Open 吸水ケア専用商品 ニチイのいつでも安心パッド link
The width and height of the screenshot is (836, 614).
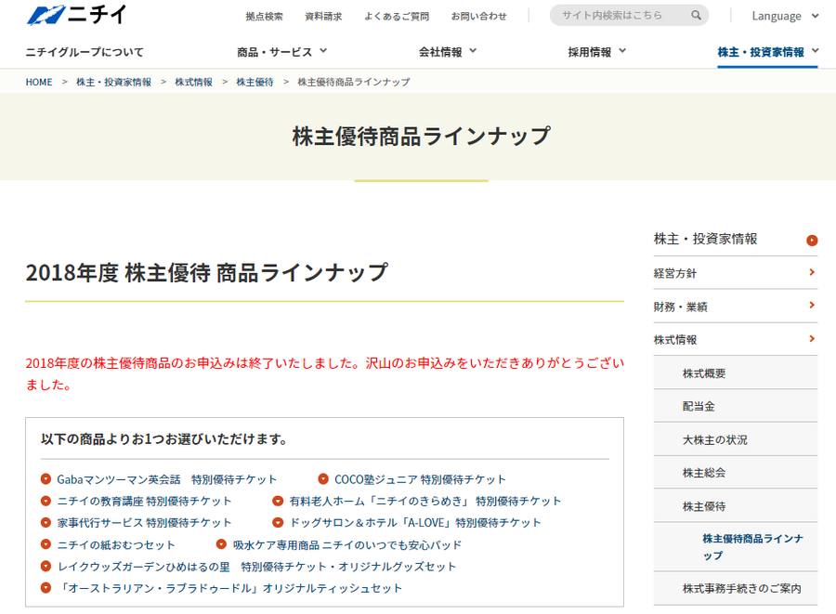tap(347, 544)
